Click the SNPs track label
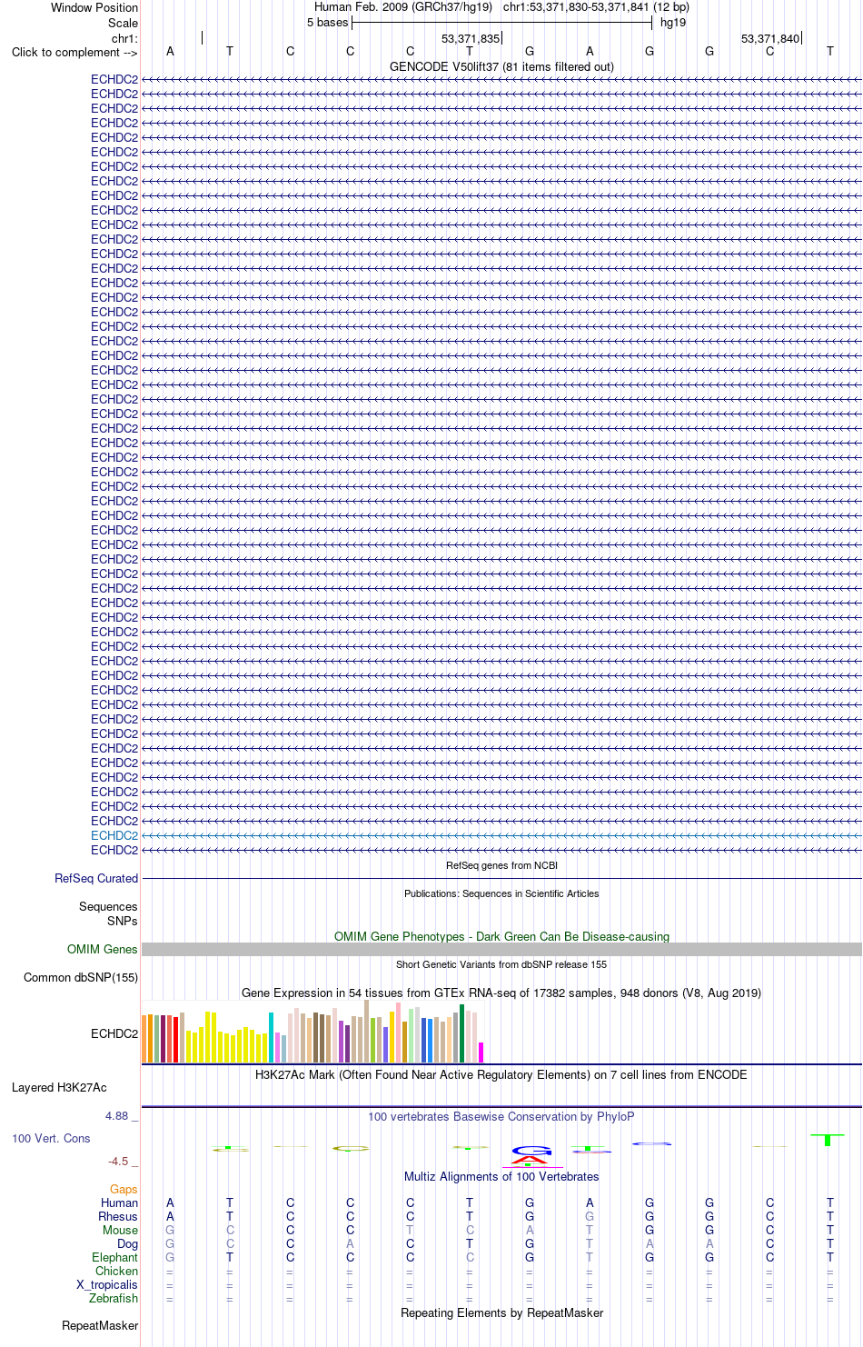The width and height of the screenshot is (863, 1347). click(x=122, y=921)
